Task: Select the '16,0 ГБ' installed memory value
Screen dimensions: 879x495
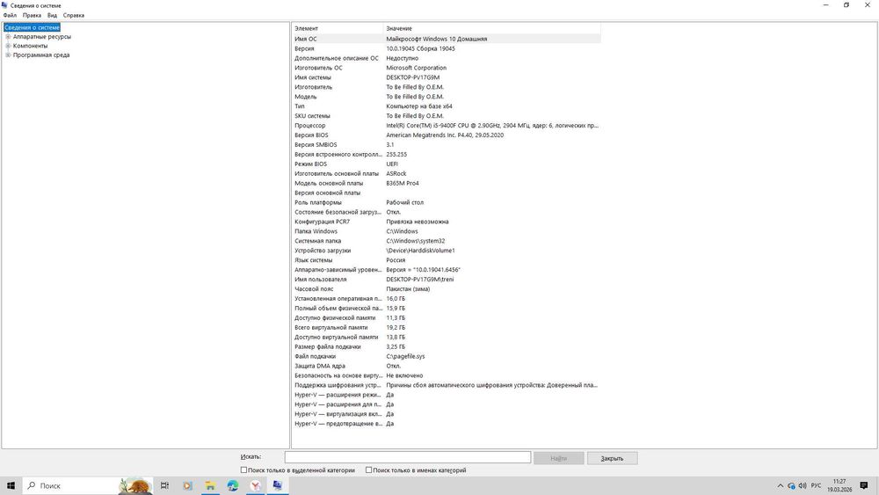Action: 396,299
